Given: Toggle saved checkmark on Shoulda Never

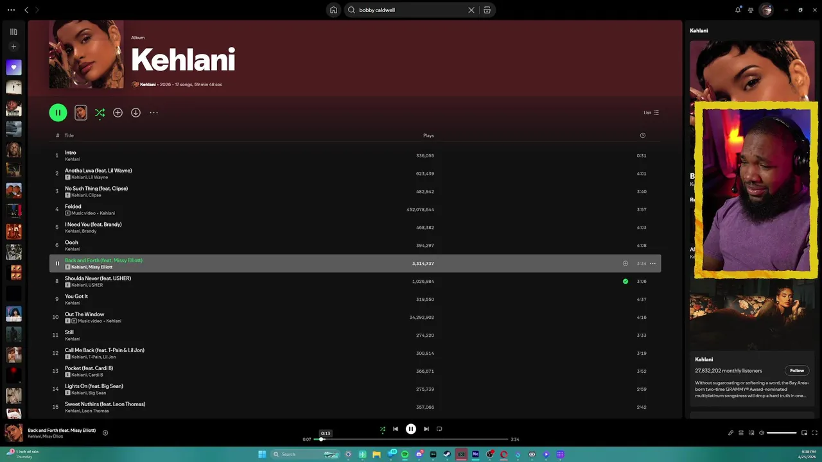Looking at the screenshot, I should (625, 281).
